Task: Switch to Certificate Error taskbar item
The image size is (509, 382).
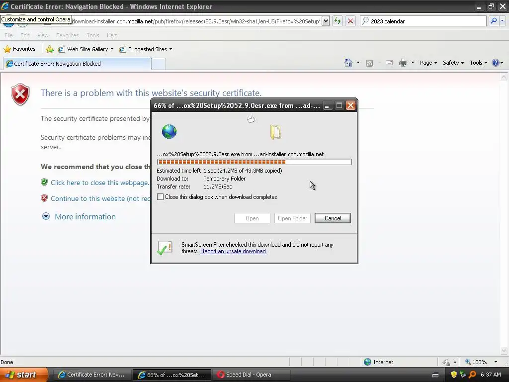Action: point(92,375)
